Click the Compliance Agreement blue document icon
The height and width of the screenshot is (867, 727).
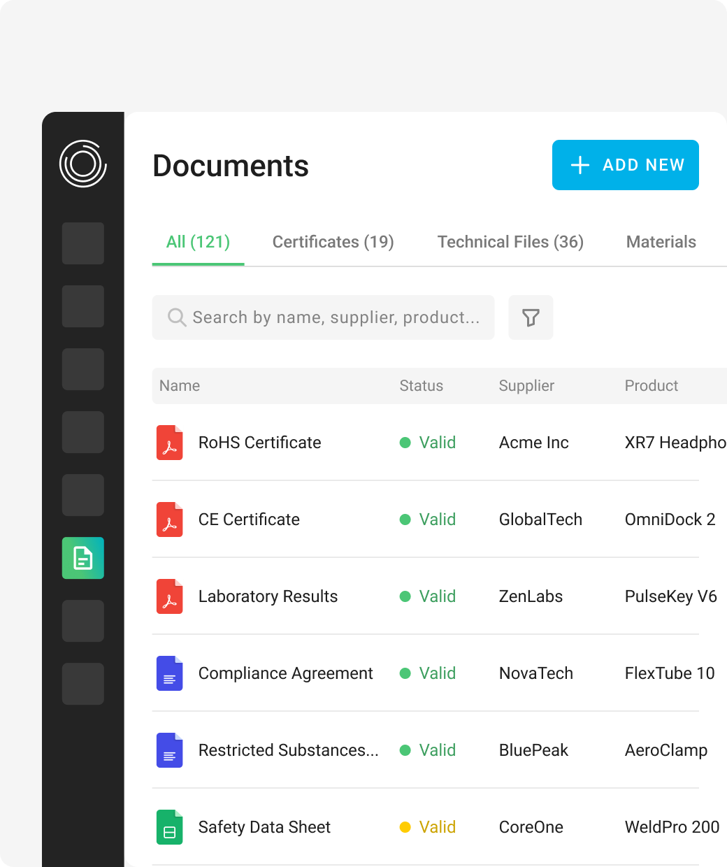[x=169, y=673]
